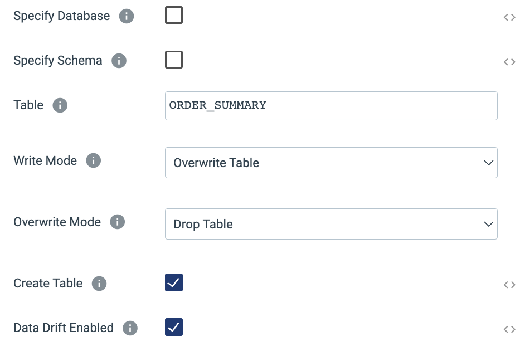This screenshot has width=525, height=351.
Task: Click the Write Mode label text
Action: 45,160
